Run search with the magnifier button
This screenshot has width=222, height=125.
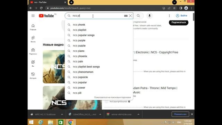[138, 16]
